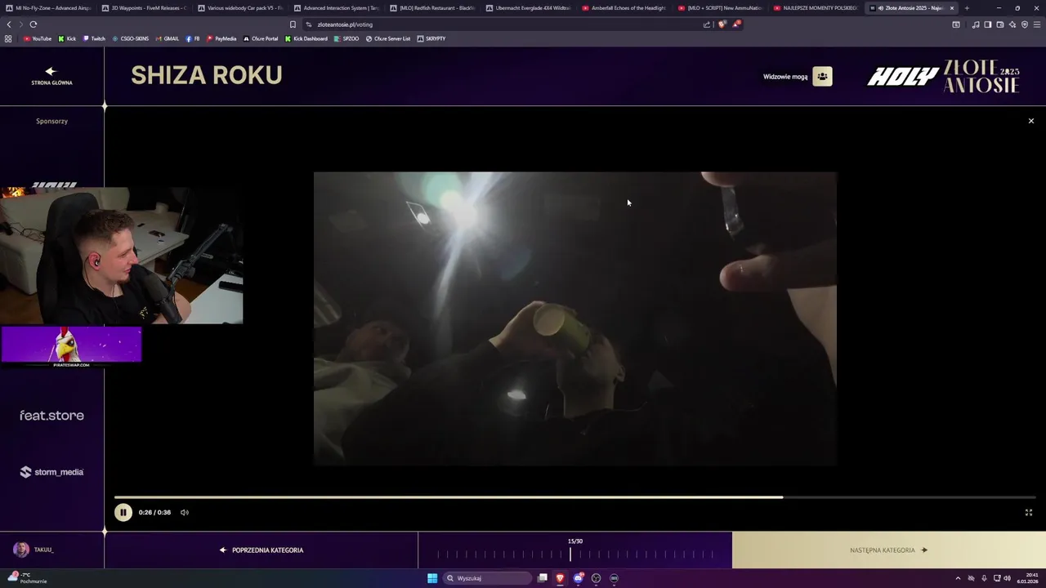Image resolution: width=1046 pixels, height=588 pixels.
Task: Go to Poprzednia Kategoria
Action: coord(261,550)
